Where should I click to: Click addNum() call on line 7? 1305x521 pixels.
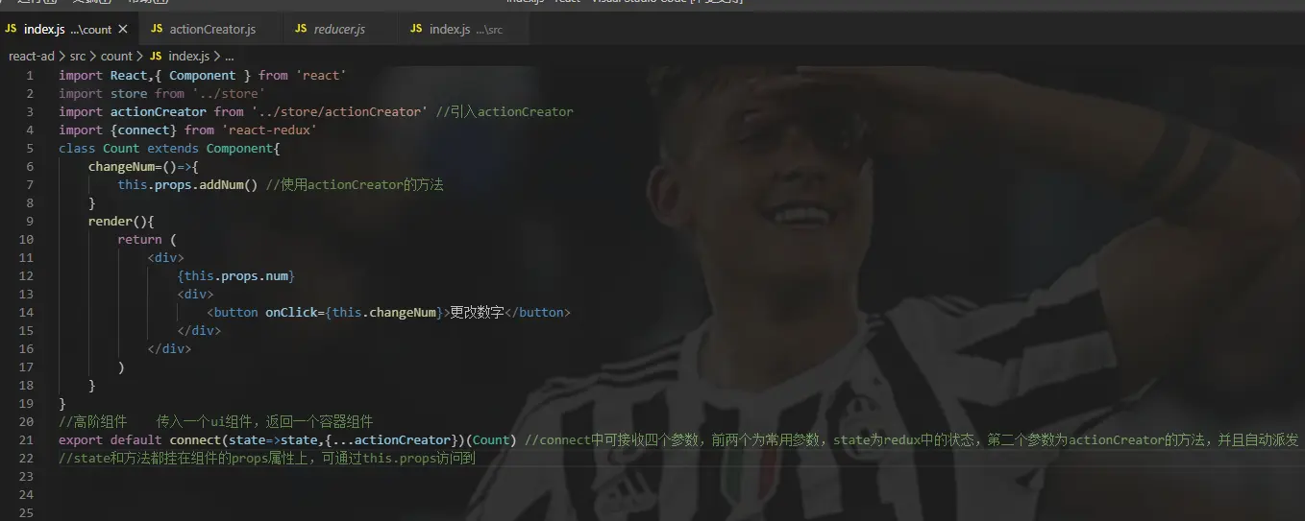[x=229, y=185]
